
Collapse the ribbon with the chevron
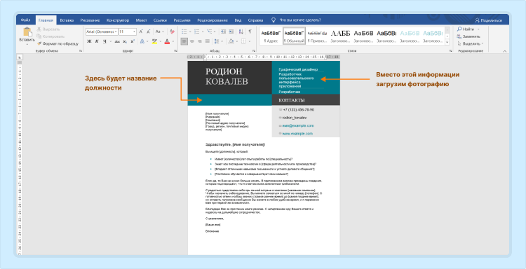click(505, 51)
